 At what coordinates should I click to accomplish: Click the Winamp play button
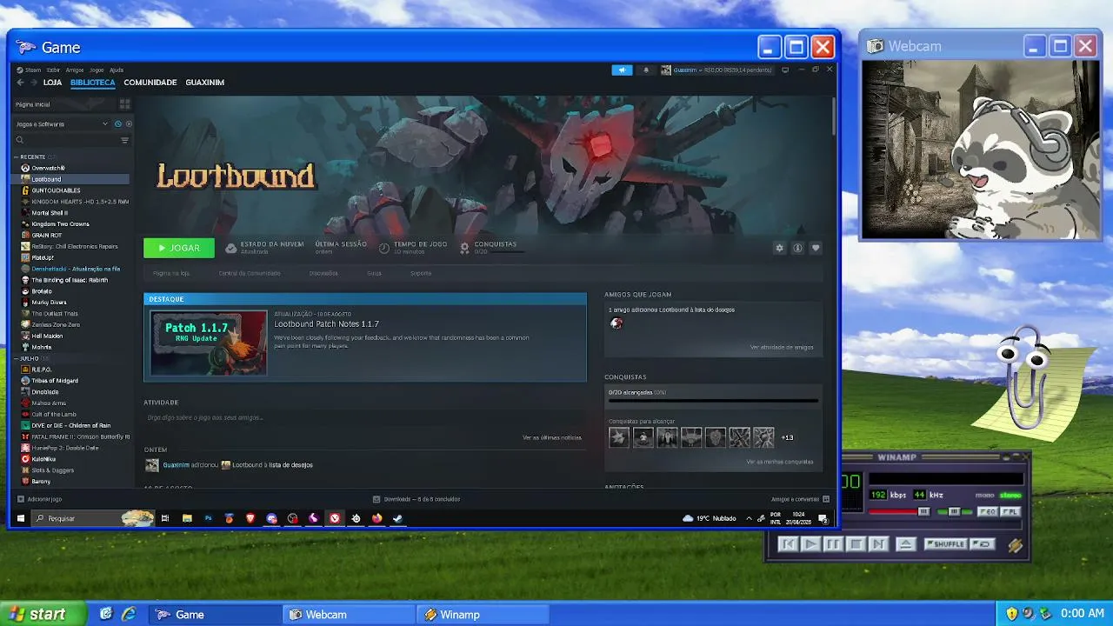pyautogui.click(x=810, y=544)
